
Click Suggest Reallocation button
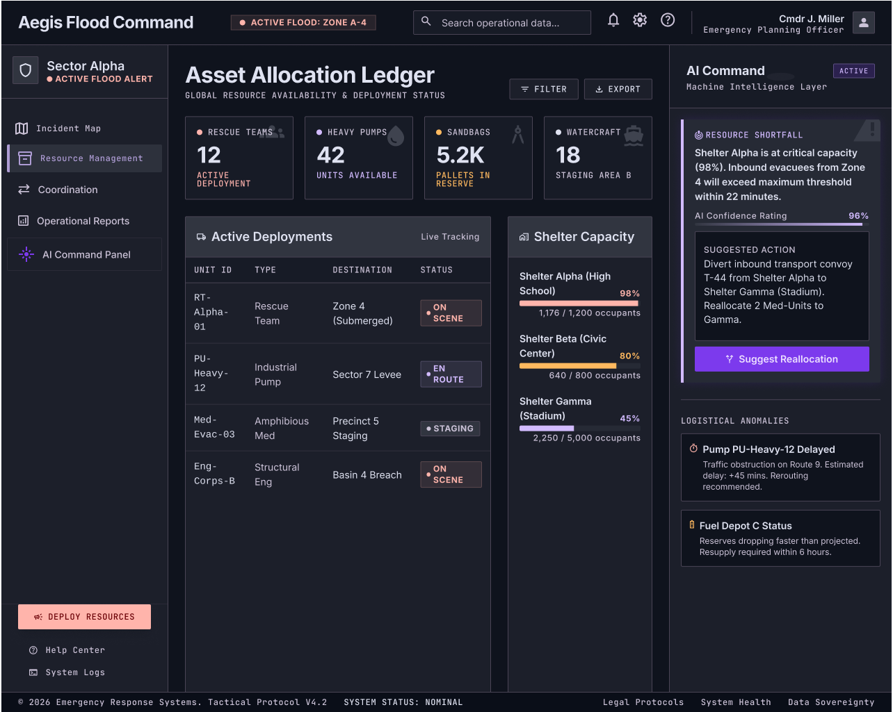tap(782, 359)
